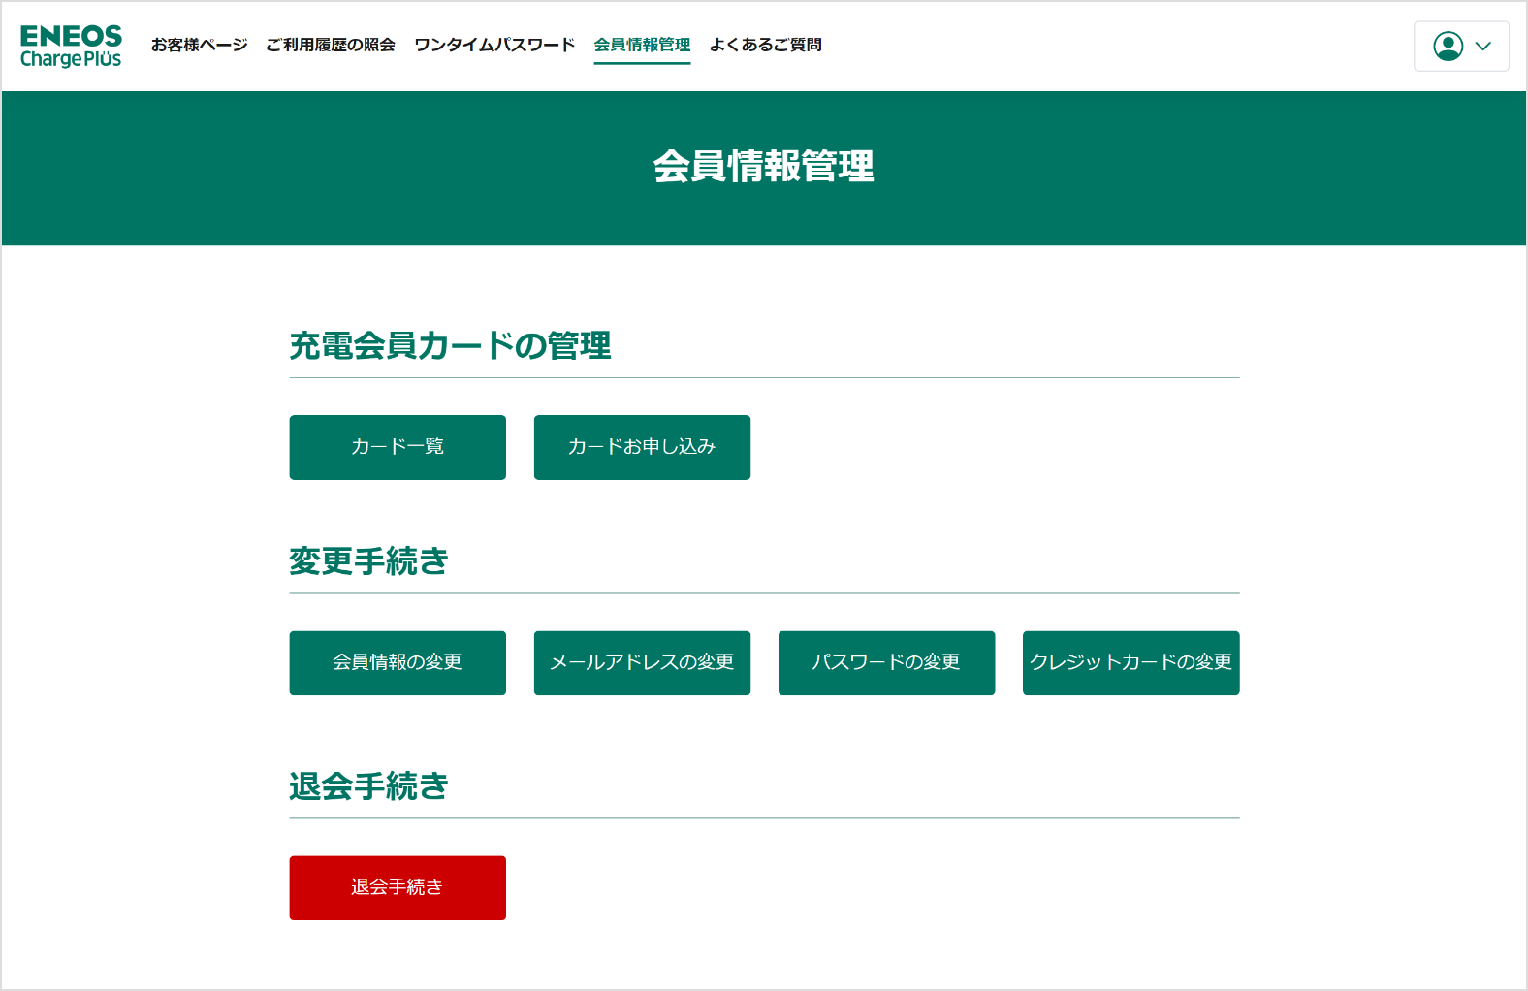
Task: Click メールアドレスの変更 button
Action: click(x=642, y=663)
